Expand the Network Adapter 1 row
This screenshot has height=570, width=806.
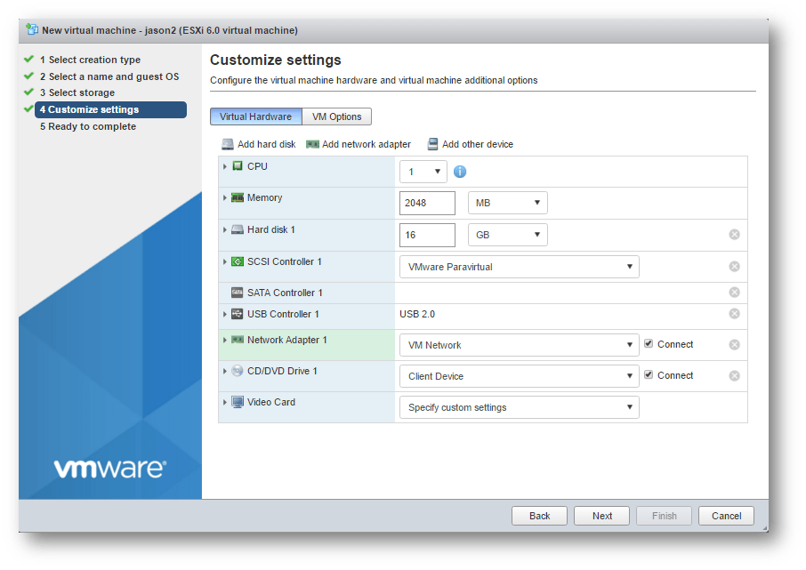[225, 340]
